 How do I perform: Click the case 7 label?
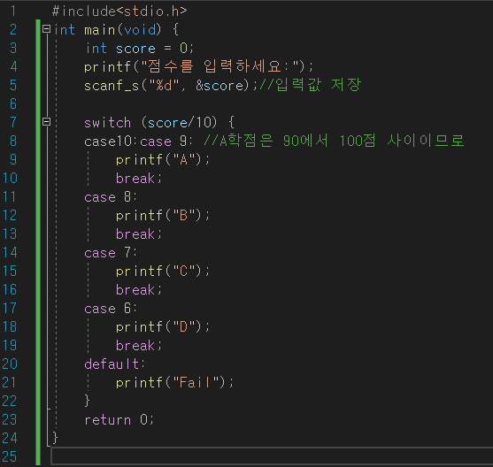(110, 253)
